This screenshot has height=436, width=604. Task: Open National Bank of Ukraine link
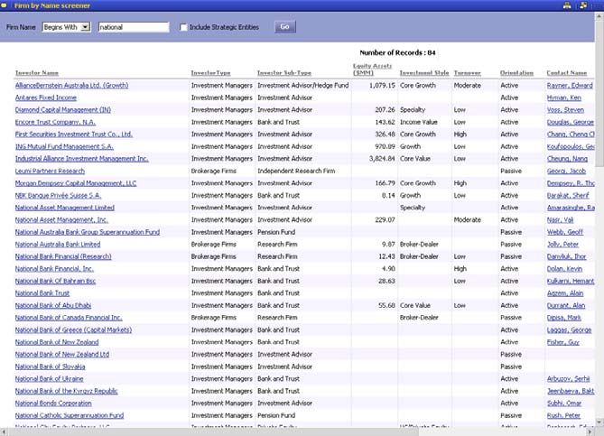click(x=50, y=379)
